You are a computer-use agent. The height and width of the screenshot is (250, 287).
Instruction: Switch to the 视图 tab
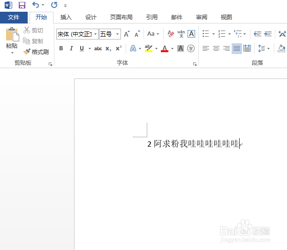point(227,17)
